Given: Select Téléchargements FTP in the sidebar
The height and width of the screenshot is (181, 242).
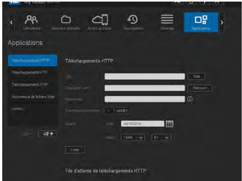Looking at the screenshot, I should point(33,73).
